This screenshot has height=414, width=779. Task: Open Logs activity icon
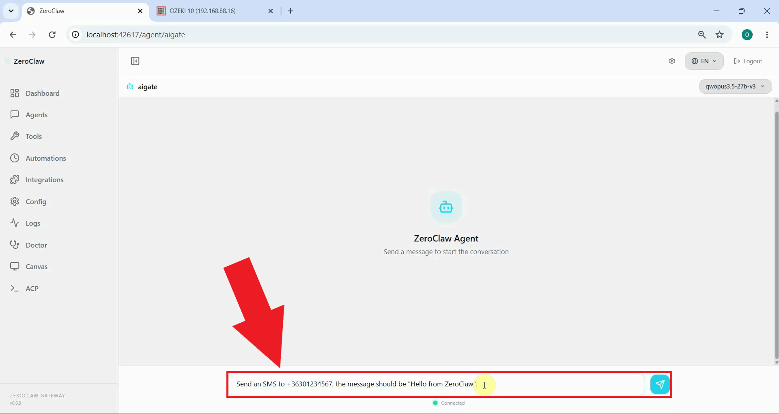(15, 223)
